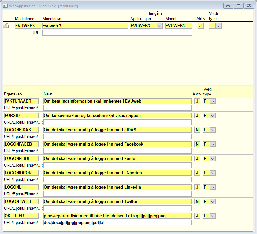Click the Aktiv N field for LOGONFACEB
This screenshot has width=257, height=234.
197,144
